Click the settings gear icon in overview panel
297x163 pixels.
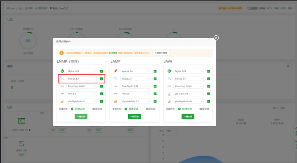coord(288,67)
